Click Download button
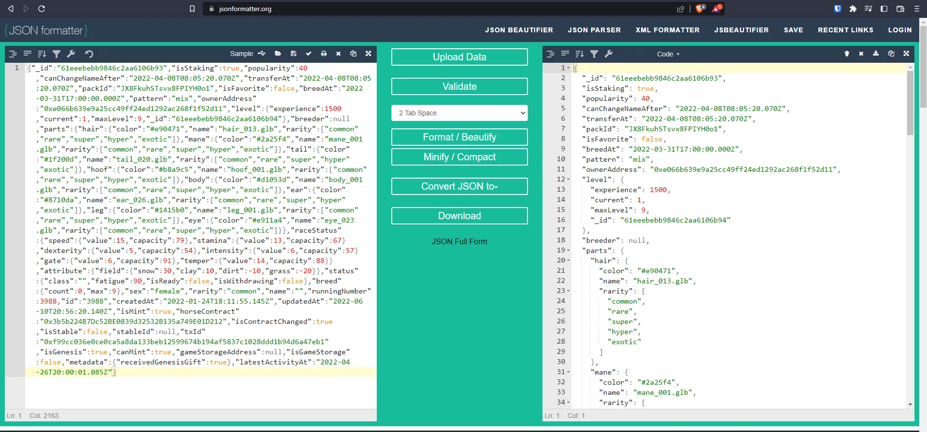The width and height of the screenshot is (927, 432). (x=459, y=216)
